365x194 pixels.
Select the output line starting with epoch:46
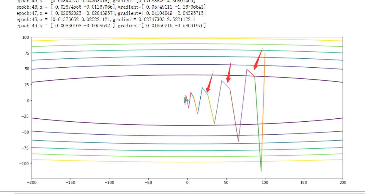[x=111, y=8]
